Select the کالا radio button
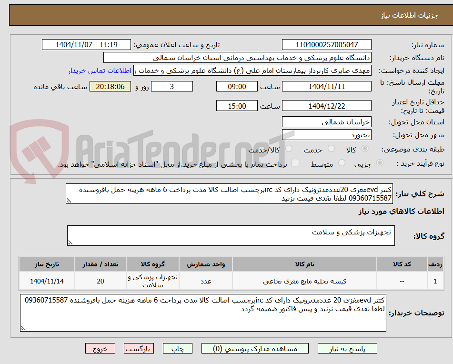453x364 pixels. [365, 149]
